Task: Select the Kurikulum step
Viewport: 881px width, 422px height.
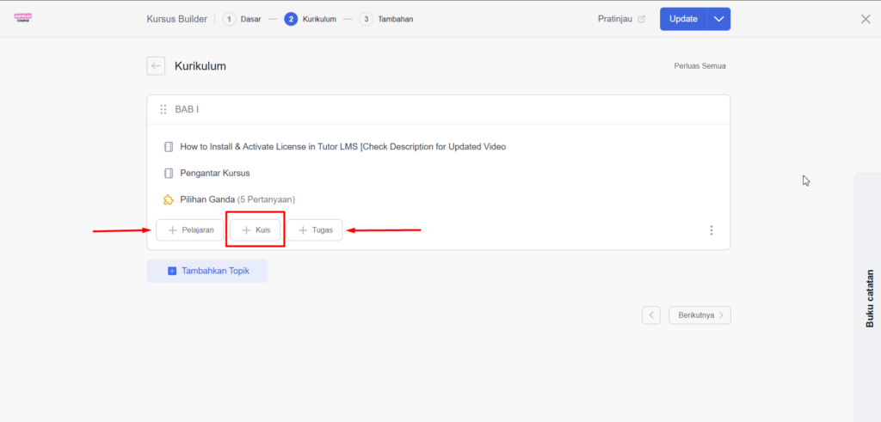Action: pyautogui.click(x=311, y=19)
